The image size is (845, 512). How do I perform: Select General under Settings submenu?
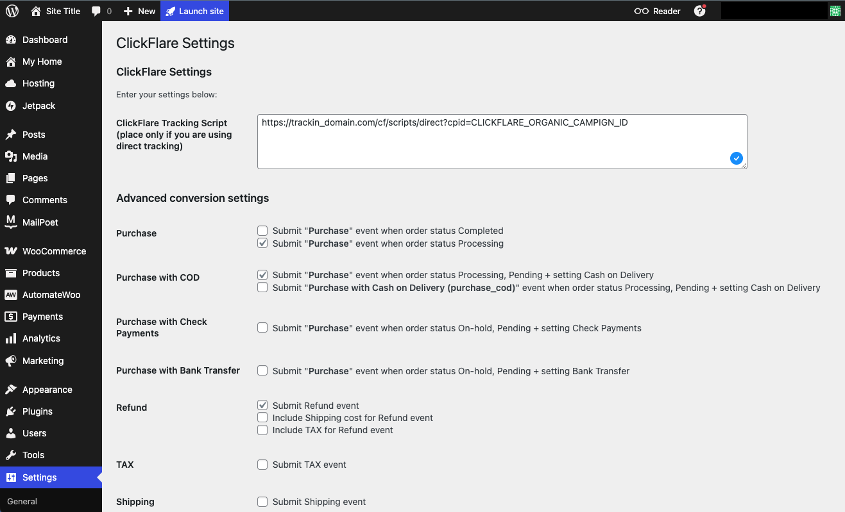[x=22, y=502]
